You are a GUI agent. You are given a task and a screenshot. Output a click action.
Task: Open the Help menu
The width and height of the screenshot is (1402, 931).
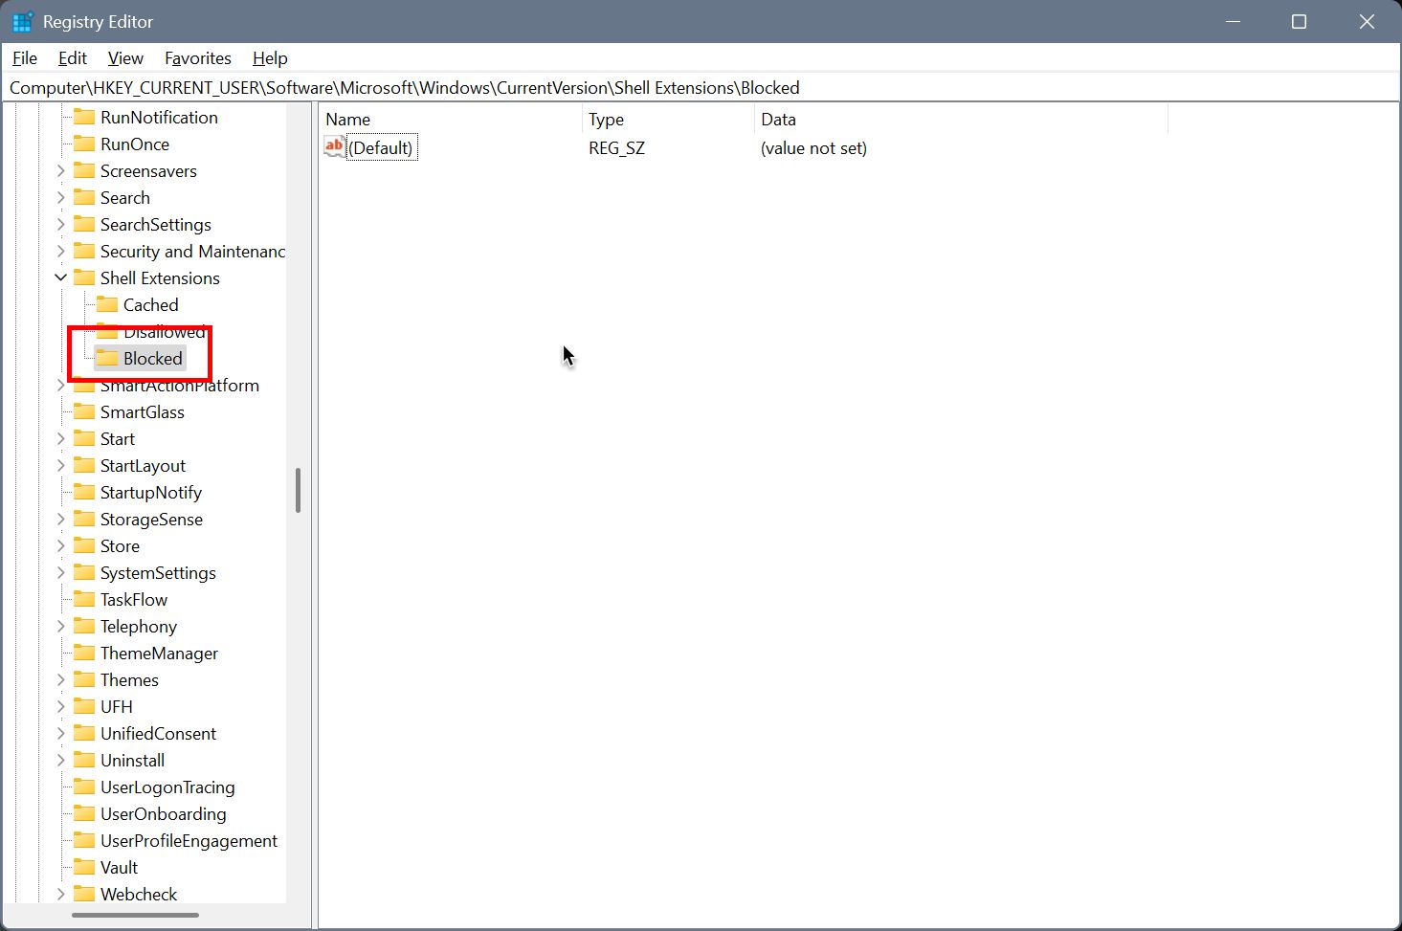point(270,58)
